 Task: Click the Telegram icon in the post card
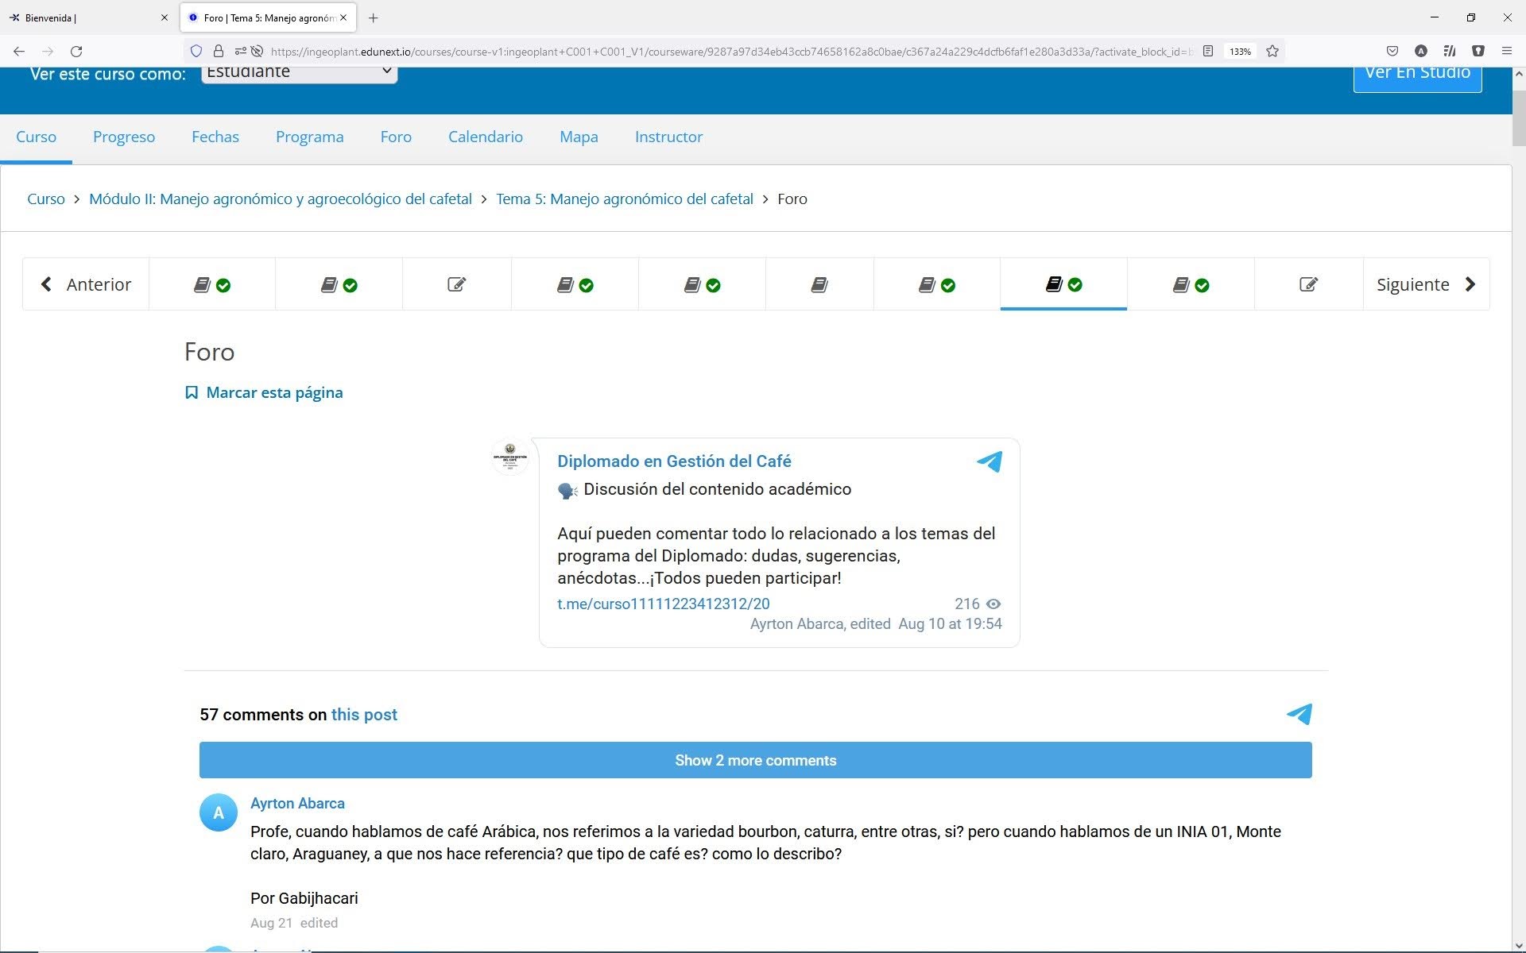[x=989, y=461]
